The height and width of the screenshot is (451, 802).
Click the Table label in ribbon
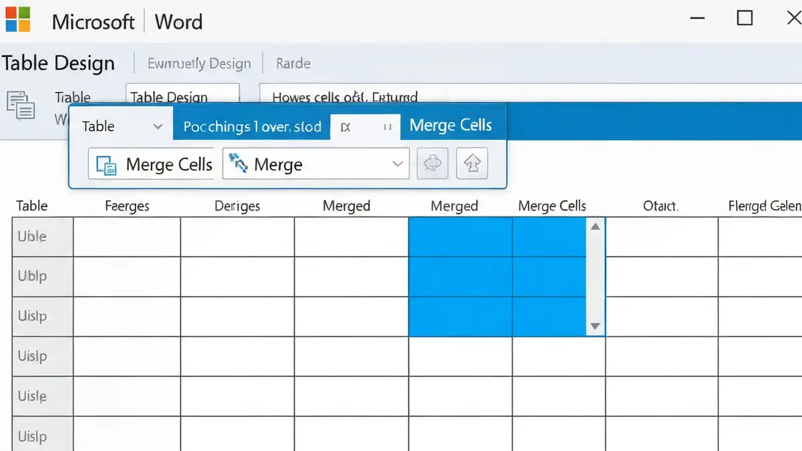pos(73,98)
